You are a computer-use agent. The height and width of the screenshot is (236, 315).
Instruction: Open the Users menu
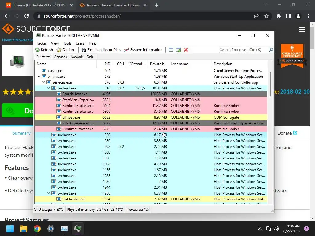80,43
